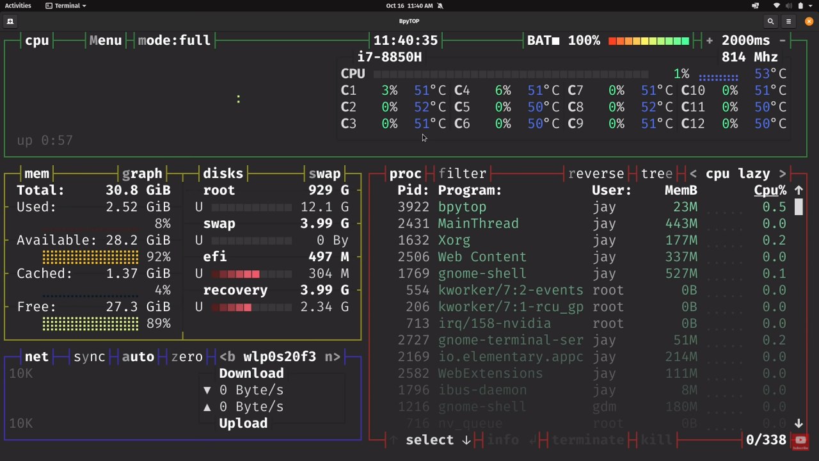Click the MemB column header
The width and height of the screenshot is (819, 461).
[x=681, y=190]
